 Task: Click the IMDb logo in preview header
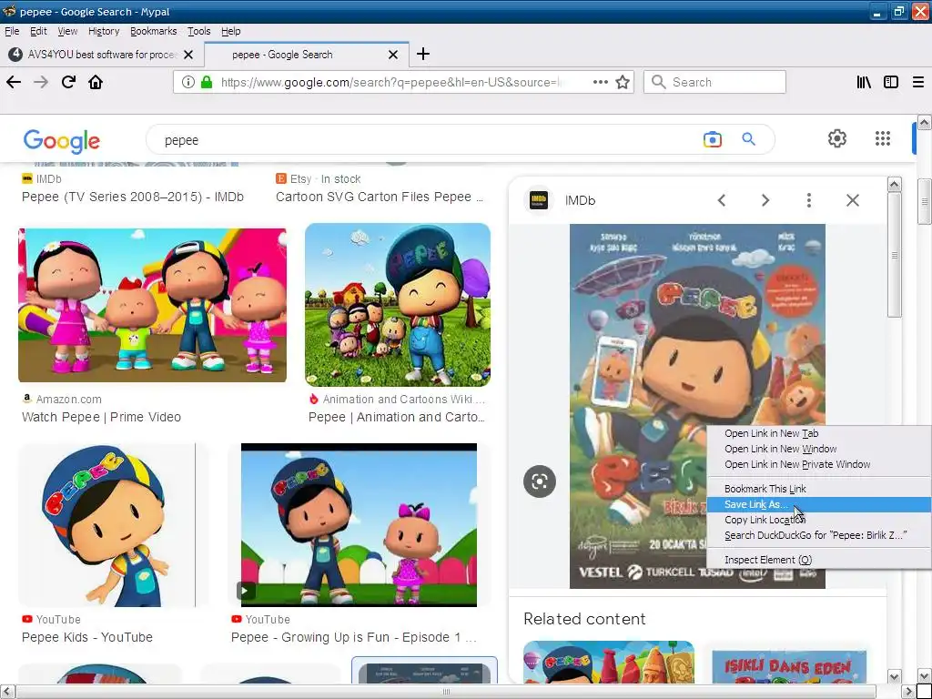click(x=539, y=200)
